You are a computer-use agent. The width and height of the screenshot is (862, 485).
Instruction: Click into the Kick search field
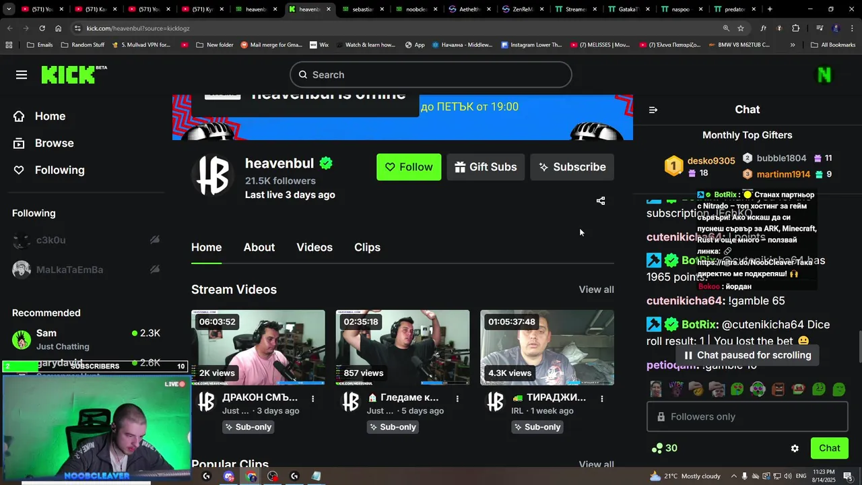tap(431, 75)
